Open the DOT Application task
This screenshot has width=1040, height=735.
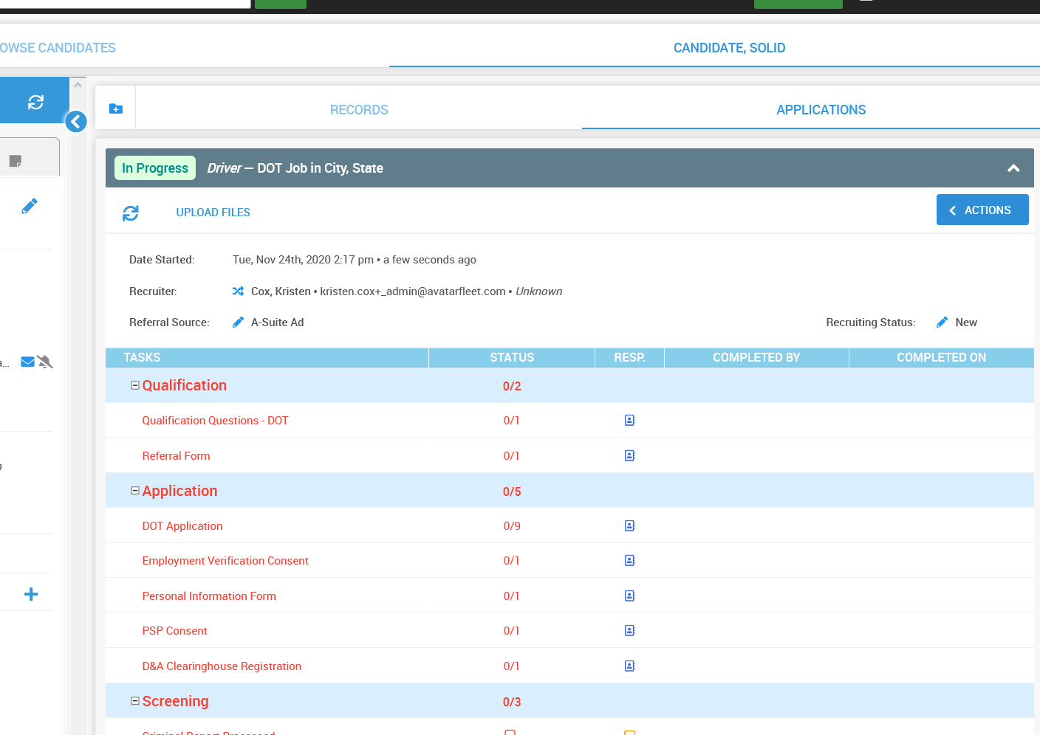point(182,526)
